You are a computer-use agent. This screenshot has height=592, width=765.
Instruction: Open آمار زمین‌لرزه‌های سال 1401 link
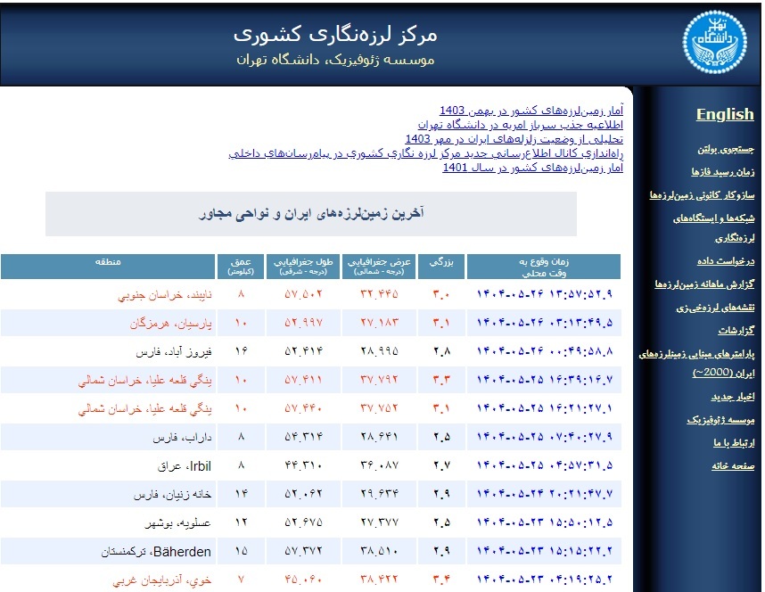(x=533, y=168)
